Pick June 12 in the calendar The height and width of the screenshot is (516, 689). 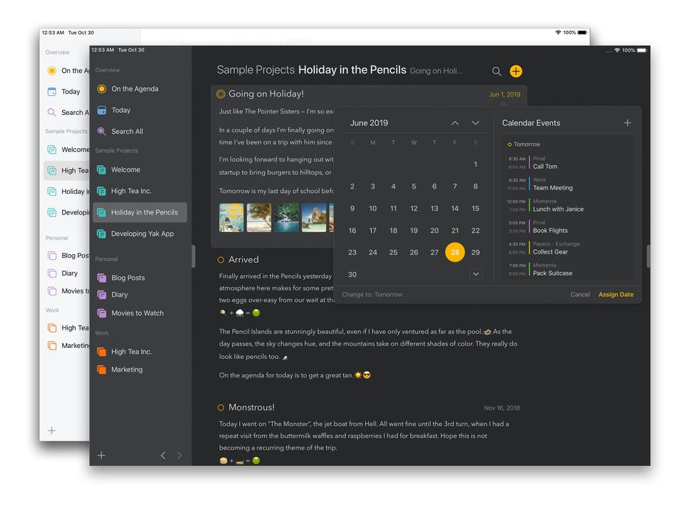(x=414, y=209)
